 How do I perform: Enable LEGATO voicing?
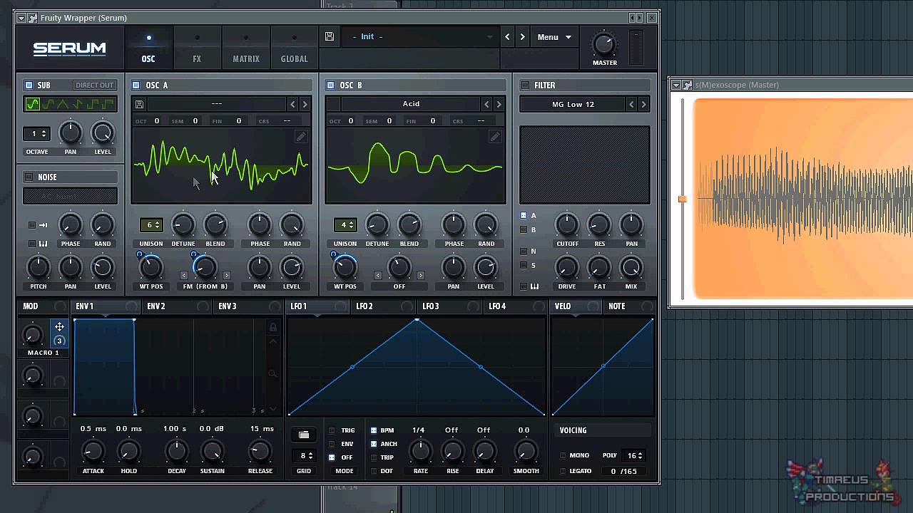563,471
